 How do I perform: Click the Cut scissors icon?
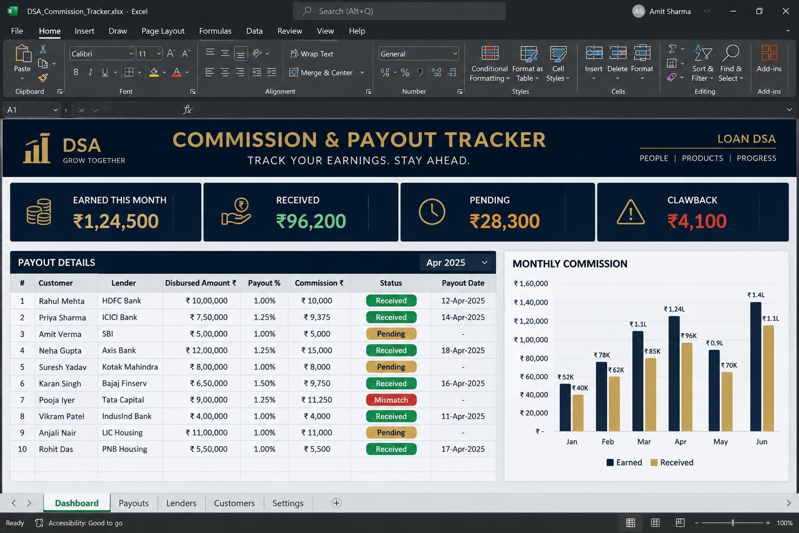(x=43, y=49)
